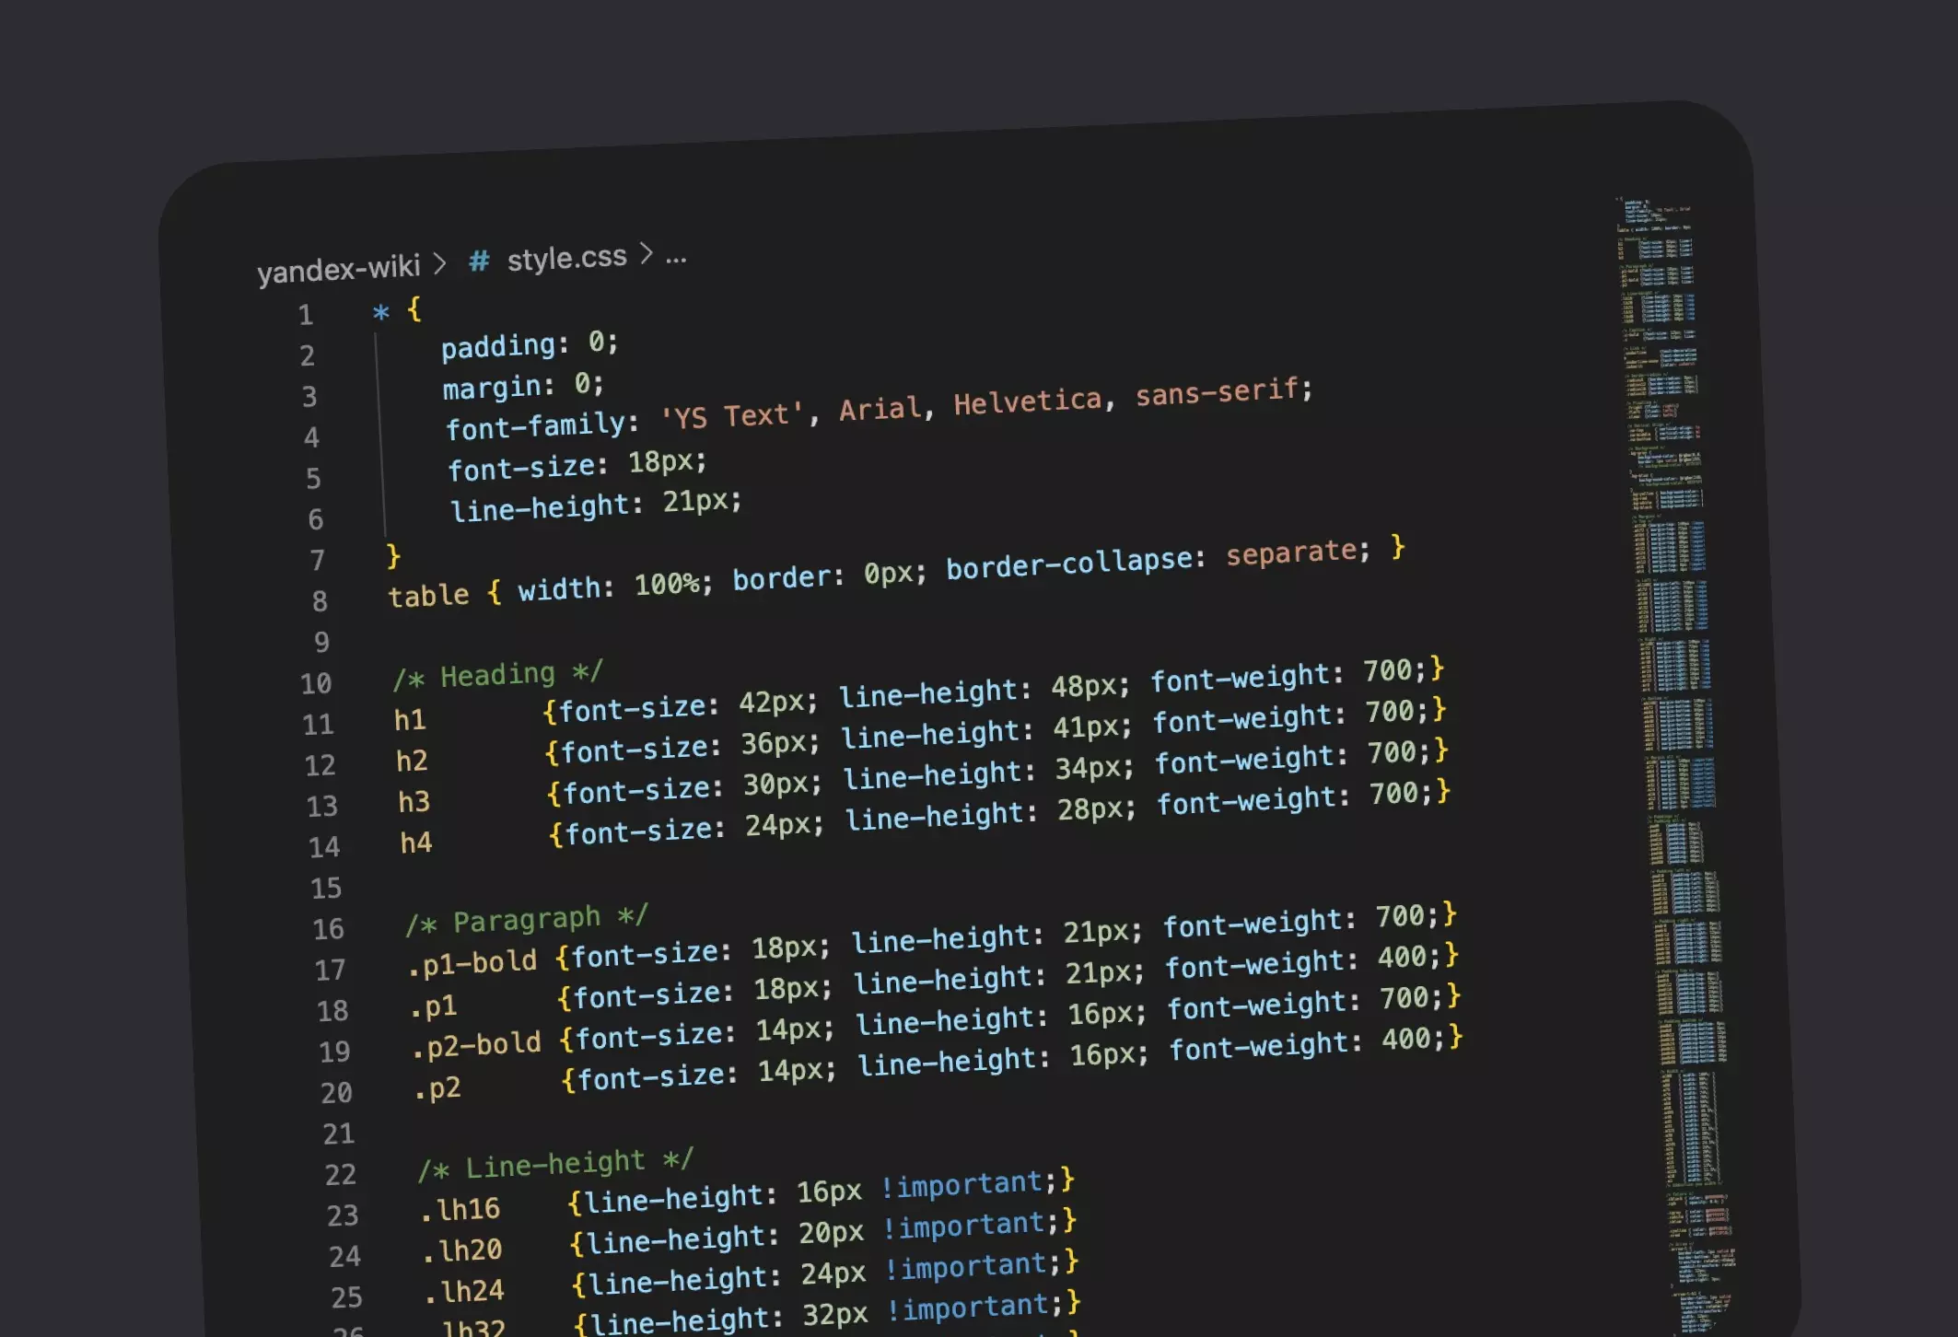Click the yandex-wiki breadcrumb folder
Image resolution: width=1958 pixels, height=1337 pixels.
tap(338, 269)
